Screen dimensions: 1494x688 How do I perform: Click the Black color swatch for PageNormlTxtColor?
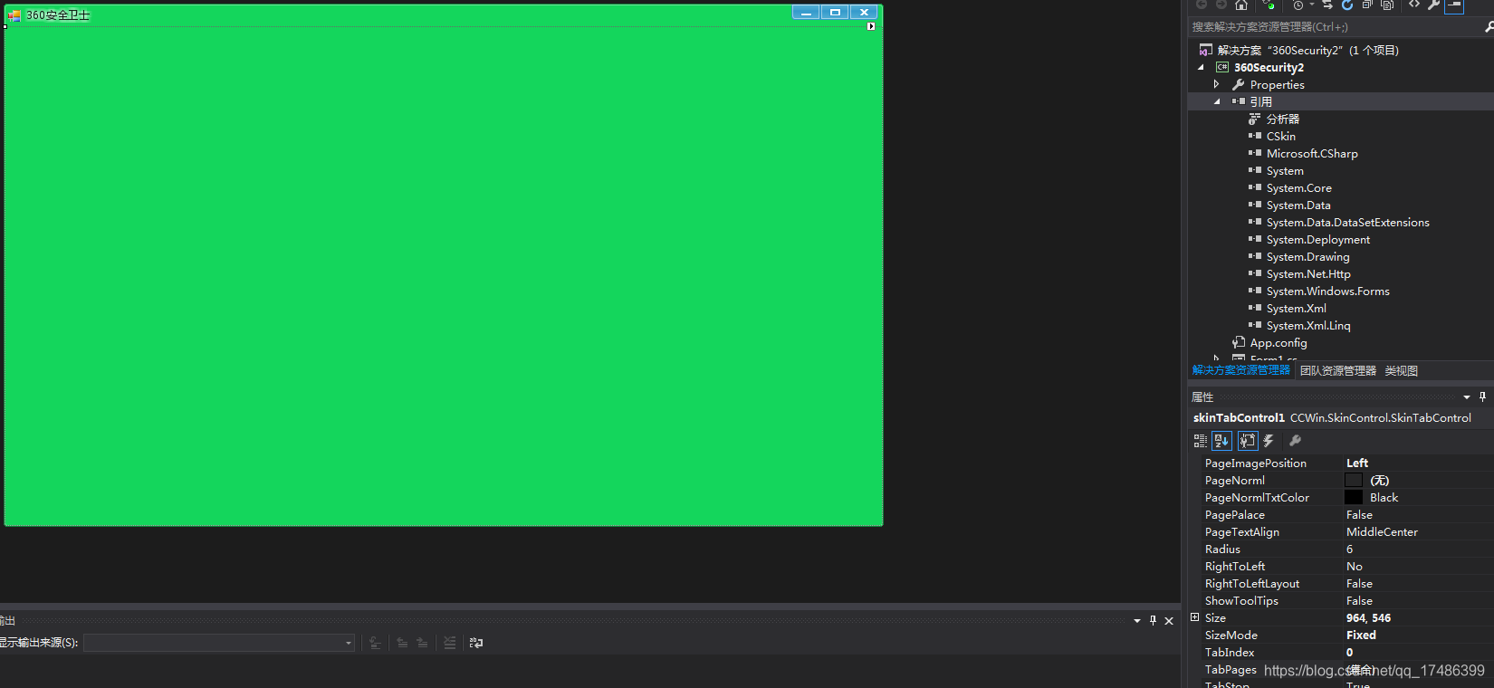click(x=1354, y=498)
